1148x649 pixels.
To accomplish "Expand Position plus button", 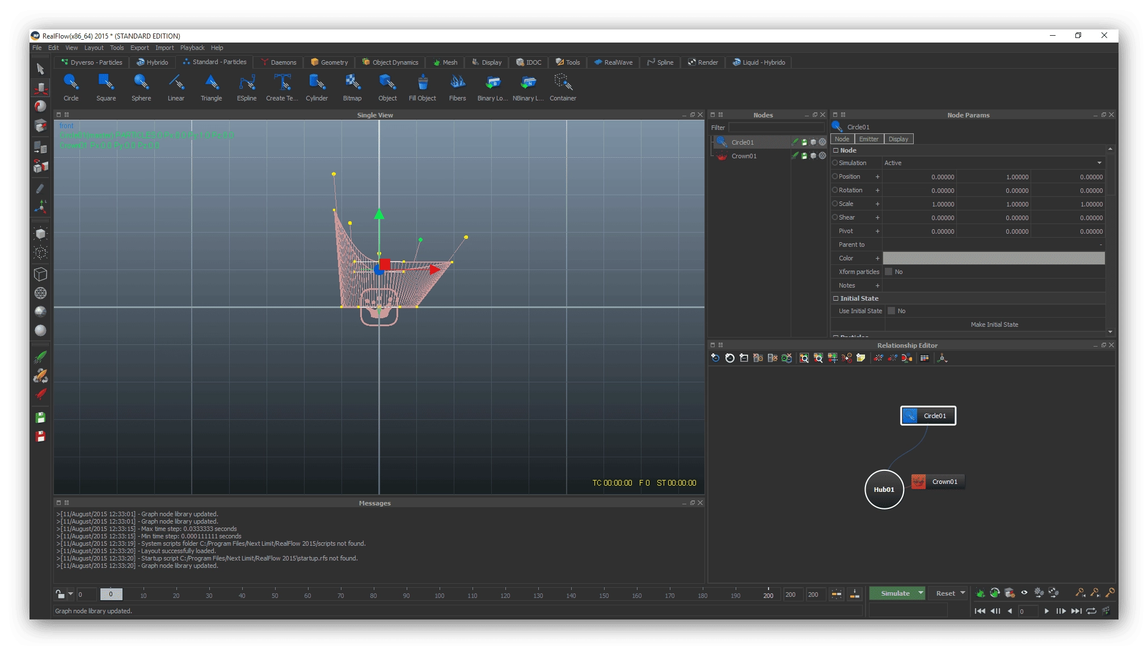I will coord(877,176).
